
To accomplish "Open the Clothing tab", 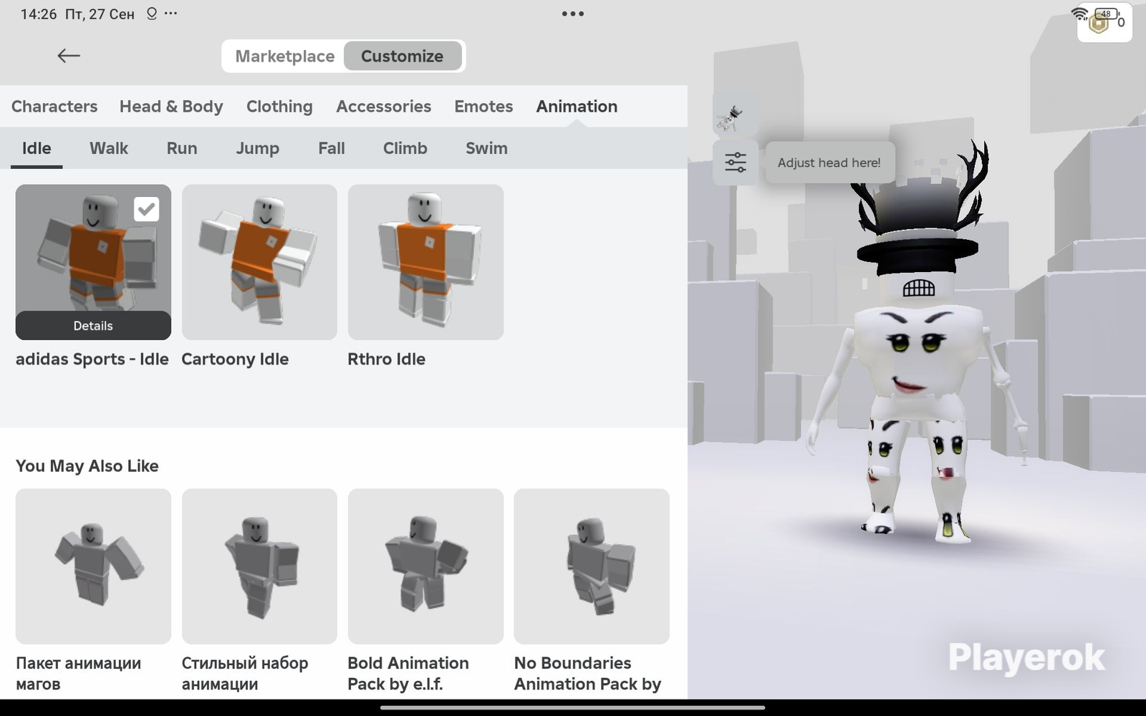I will tap(279, 107).
